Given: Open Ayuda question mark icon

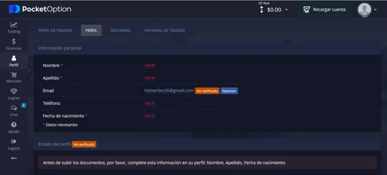Looking at the screenshot, I should click(14, 125).
